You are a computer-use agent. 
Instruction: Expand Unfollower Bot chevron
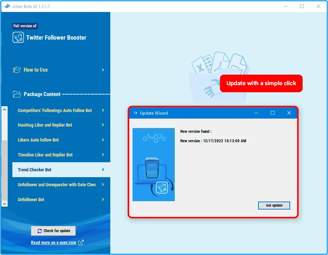[103, 199]
